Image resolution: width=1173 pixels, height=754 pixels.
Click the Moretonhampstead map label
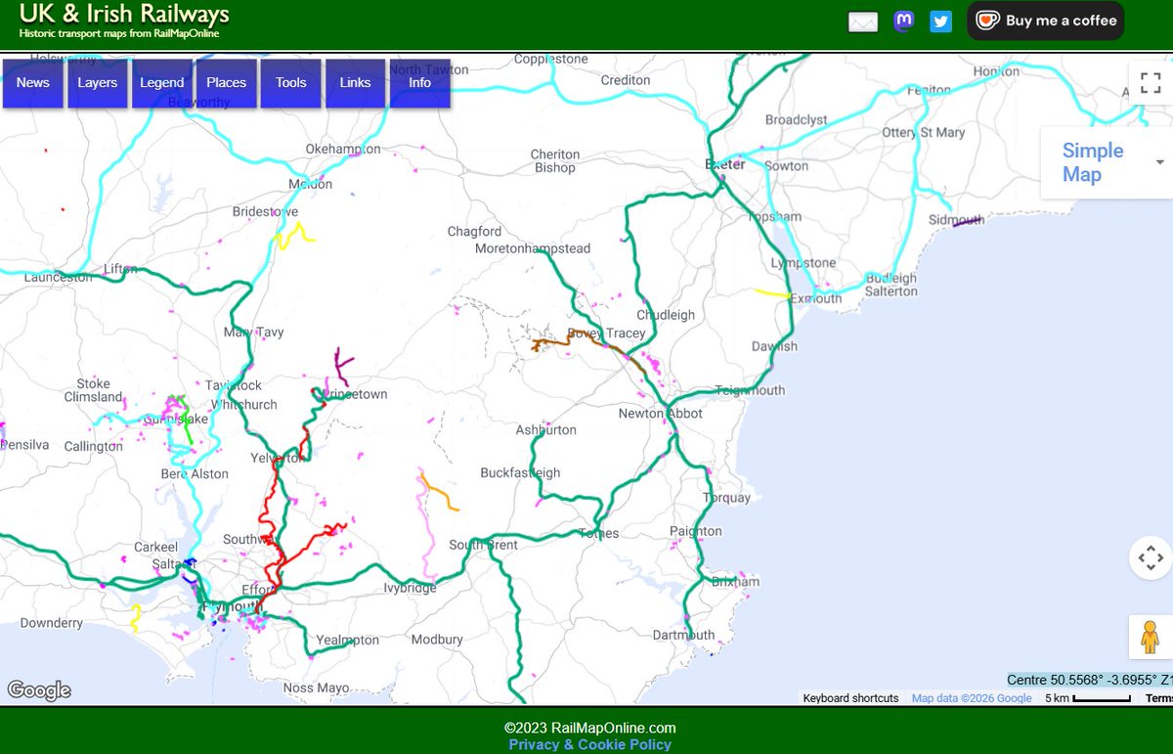(533, 248)
